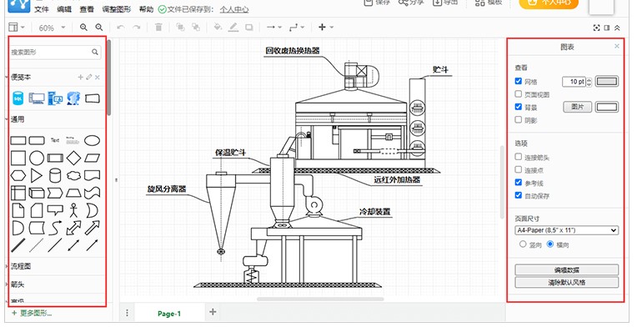The image size is (637, 327).
Task: Click the trash delete icon
Action: 158,28
